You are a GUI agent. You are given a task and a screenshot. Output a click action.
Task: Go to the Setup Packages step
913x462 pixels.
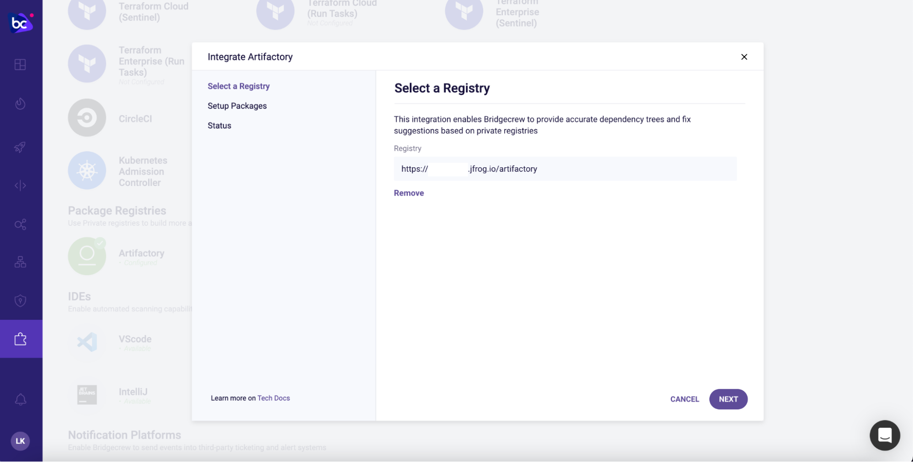pos(237,106)
